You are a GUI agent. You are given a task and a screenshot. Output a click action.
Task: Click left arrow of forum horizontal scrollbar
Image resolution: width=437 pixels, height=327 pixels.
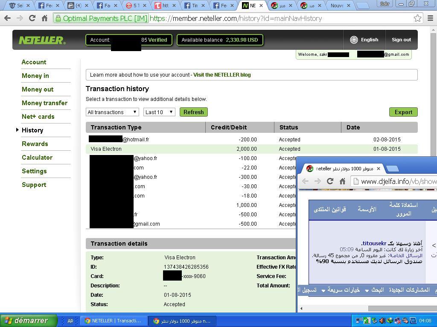tap(301, 308)
